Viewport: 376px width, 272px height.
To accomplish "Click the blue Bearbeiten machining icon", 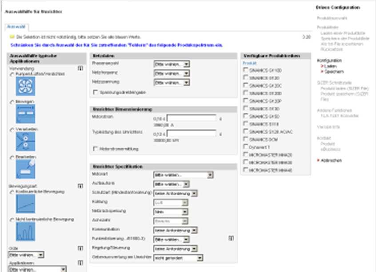I will (x=25, y=169).
